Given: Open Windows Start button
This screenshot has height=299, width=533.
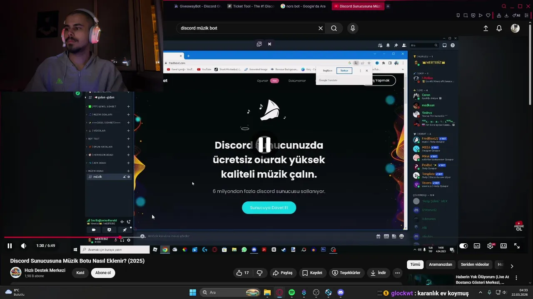Looking at the screenshot, I should pos(193,292).
